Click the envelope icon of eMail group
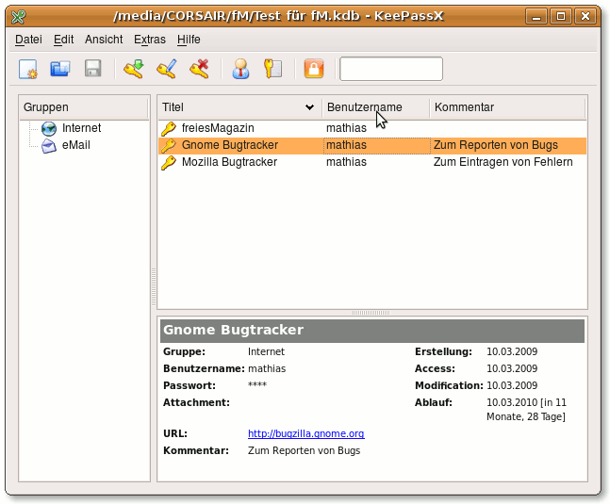The height and width of the screenshot is (504, 610). pyautogui.click(x=49, y=146)
